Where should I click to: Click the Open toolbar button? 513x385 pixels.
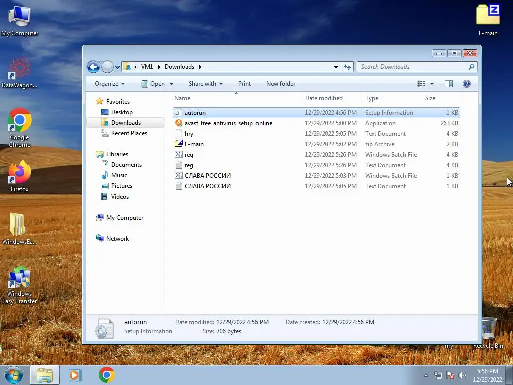pos(153,84)
